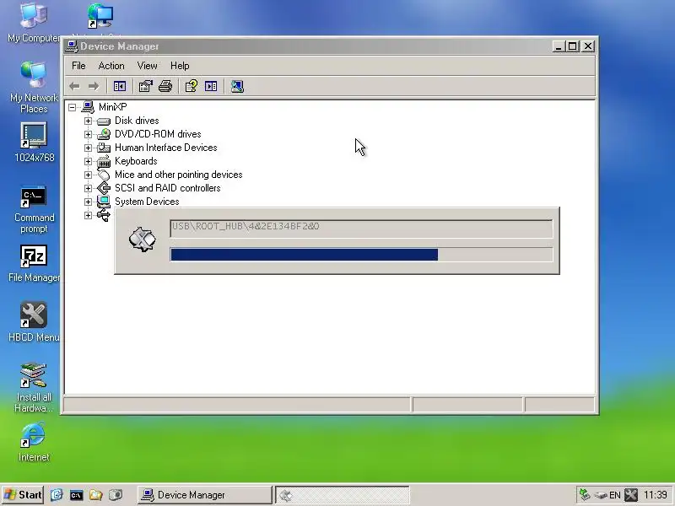This screenshot has width=675, height=506.
Task: Expand the System Devices node
Action: [88, 202]
